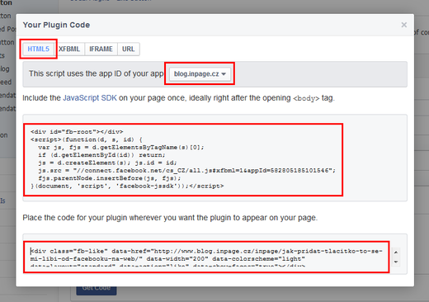Open the blog.inpage.cz app dropdown
The height and width of the screenshot is (302, 429).
click(x=200, y=73)
